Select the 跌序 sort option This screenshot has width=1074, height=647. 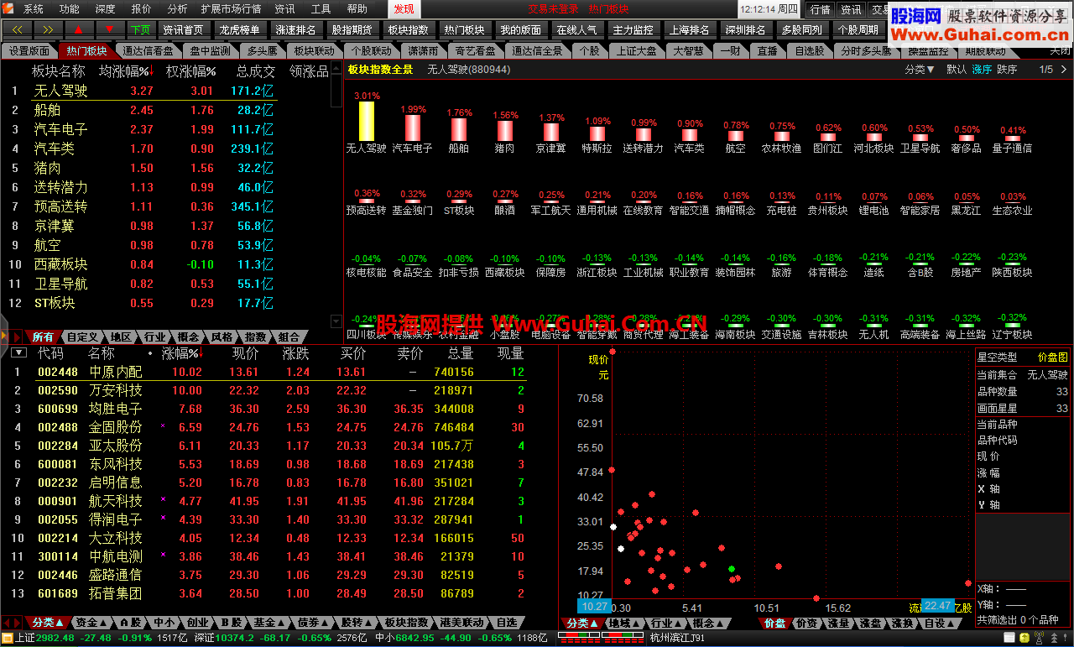pos(1007,70)
